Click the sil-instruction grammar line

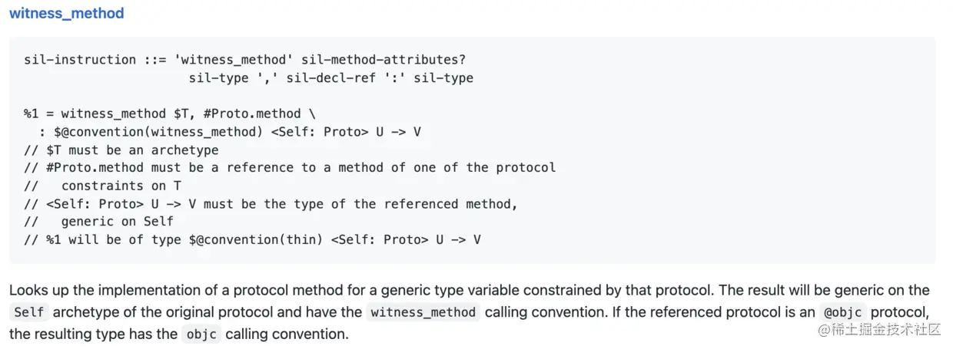click(x=245, y=59)
